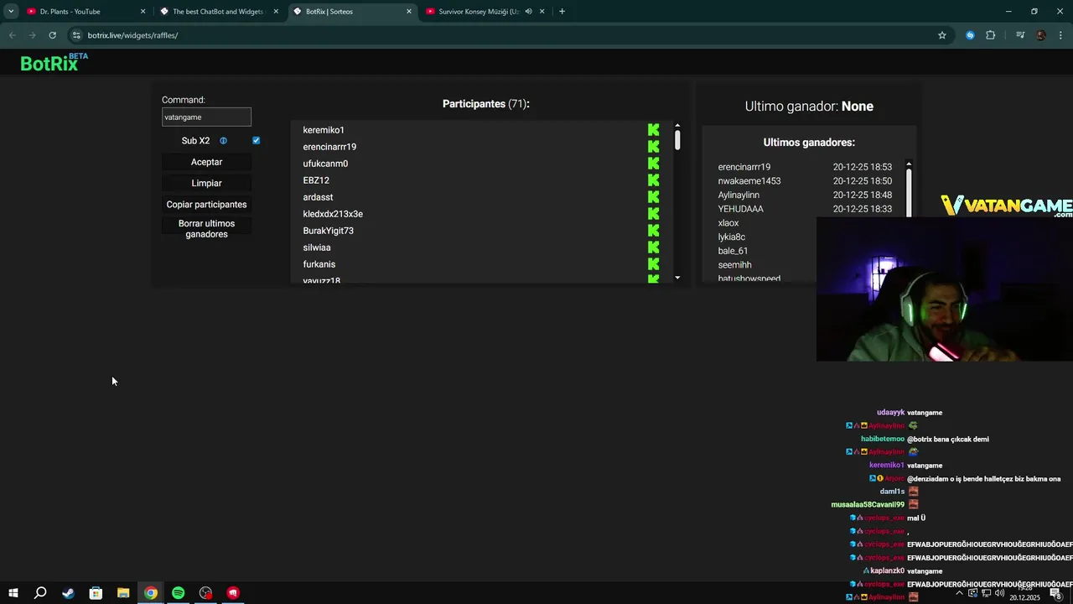This screenshot has height=604, width=1073.
Task: Click winner nwakaeme1453 in Ultimos ganadores
Action: point(749,181)
